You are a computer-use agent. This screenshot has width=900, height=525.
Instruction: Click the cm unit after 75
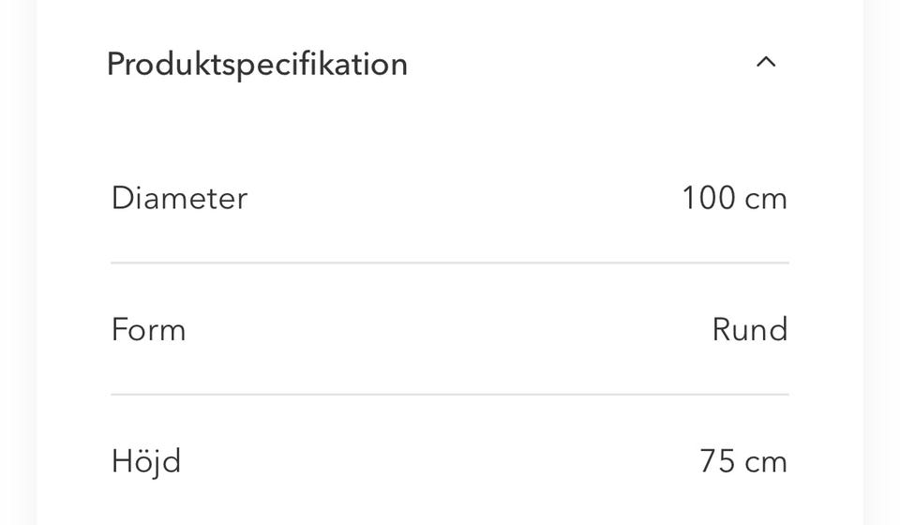766,461
